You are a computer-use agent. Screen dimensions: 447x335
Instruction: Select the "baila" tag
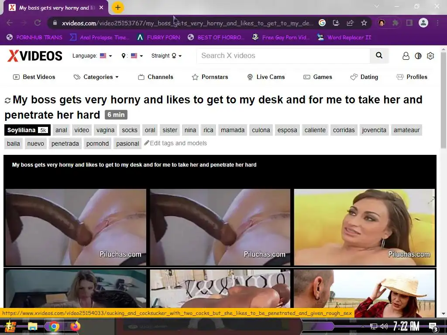pyautogui.click(x=14, y=144)
